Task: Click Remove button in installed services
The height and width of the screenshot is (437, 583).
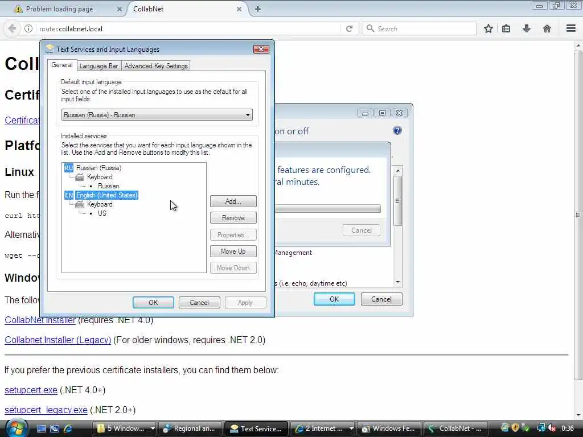Action: click(233, 218)
